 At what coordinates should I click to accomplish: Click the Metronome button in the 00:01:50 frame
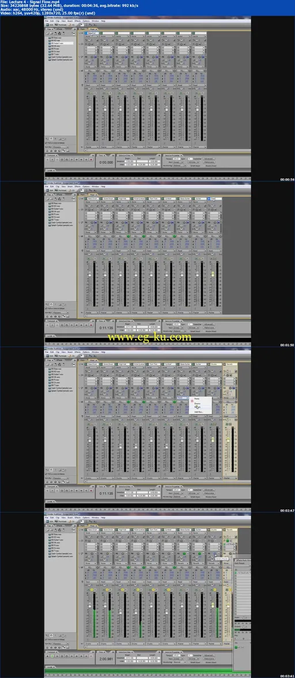pos(209,327)
